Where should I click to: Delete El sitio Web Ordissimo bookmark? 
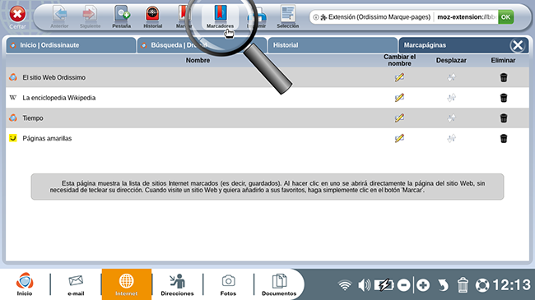tap(503, 77)
